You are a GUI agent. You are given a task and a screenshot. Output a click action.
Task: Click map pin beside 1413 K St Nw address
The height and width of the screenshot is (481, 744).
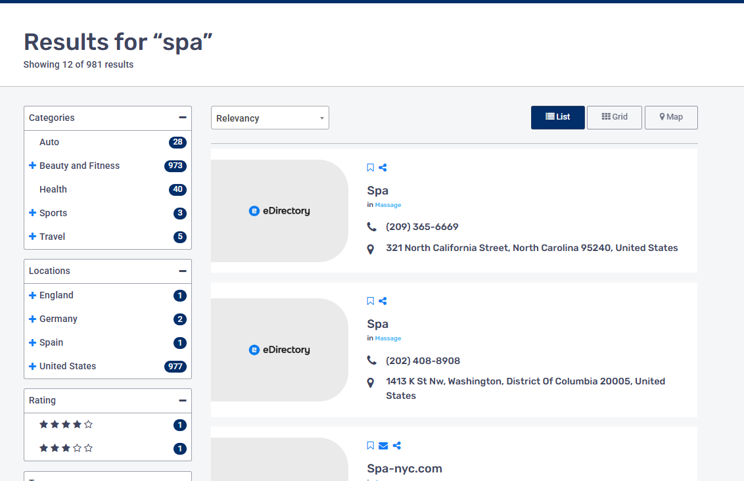(x=371, y=383)
